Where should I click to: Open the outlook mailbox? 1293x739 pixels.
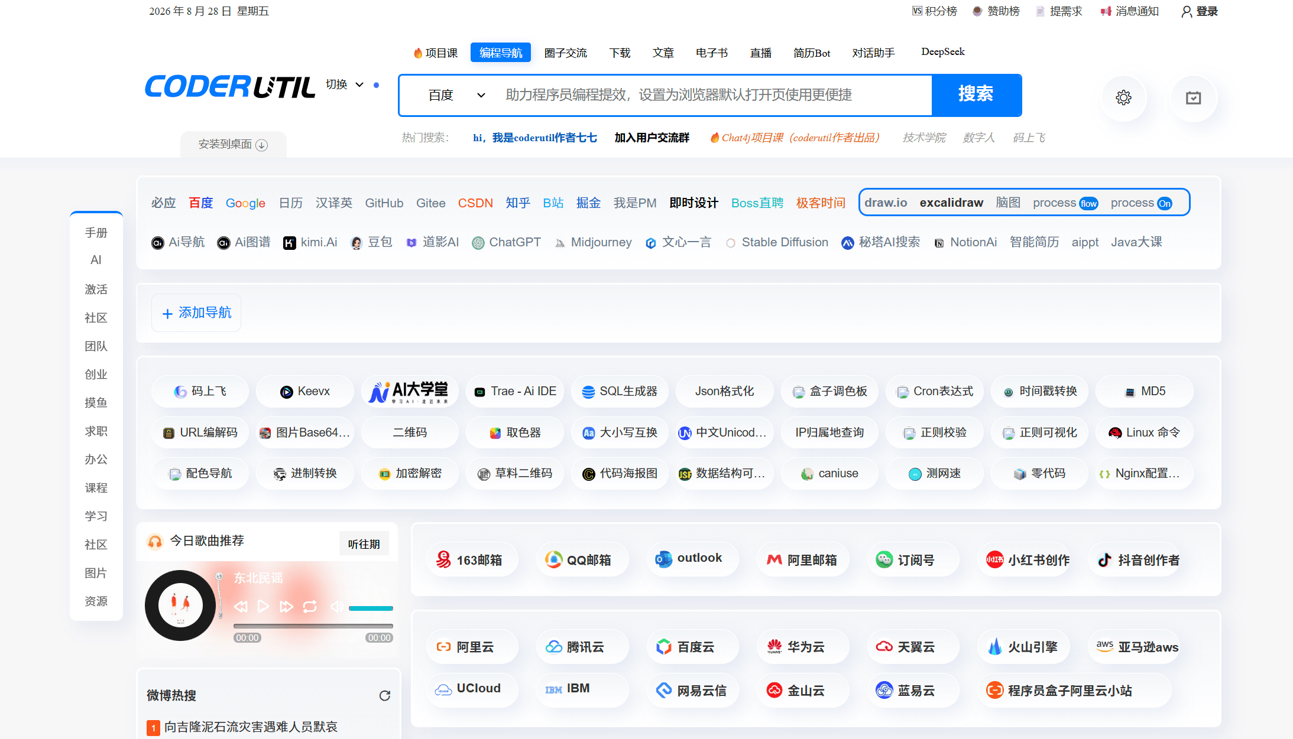[x=692, y=558]
